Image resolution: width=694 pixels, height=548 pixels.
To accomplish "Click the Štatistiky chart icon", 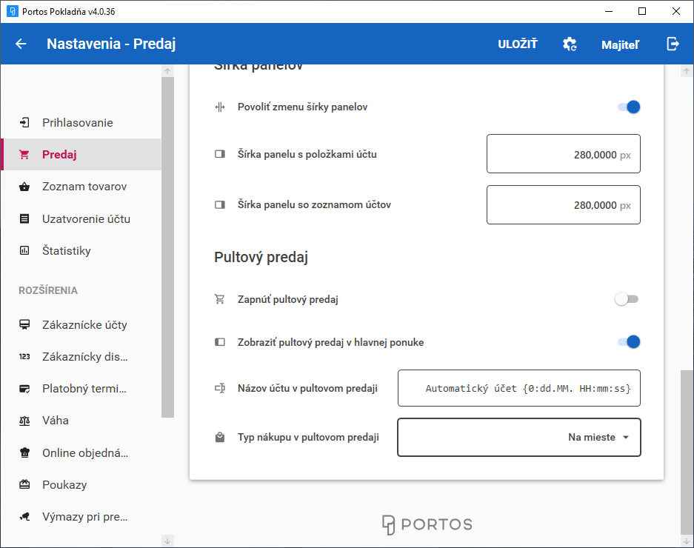I will [x=24, y=251].
